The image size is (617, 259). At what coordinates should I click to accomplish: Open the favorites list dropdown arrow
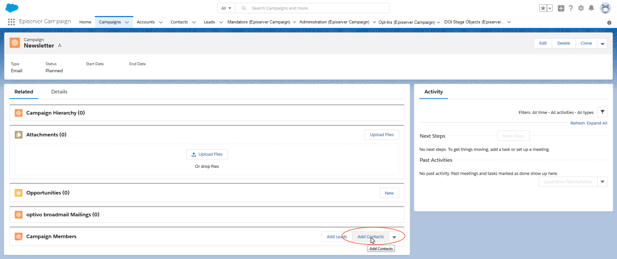(550, 8)
